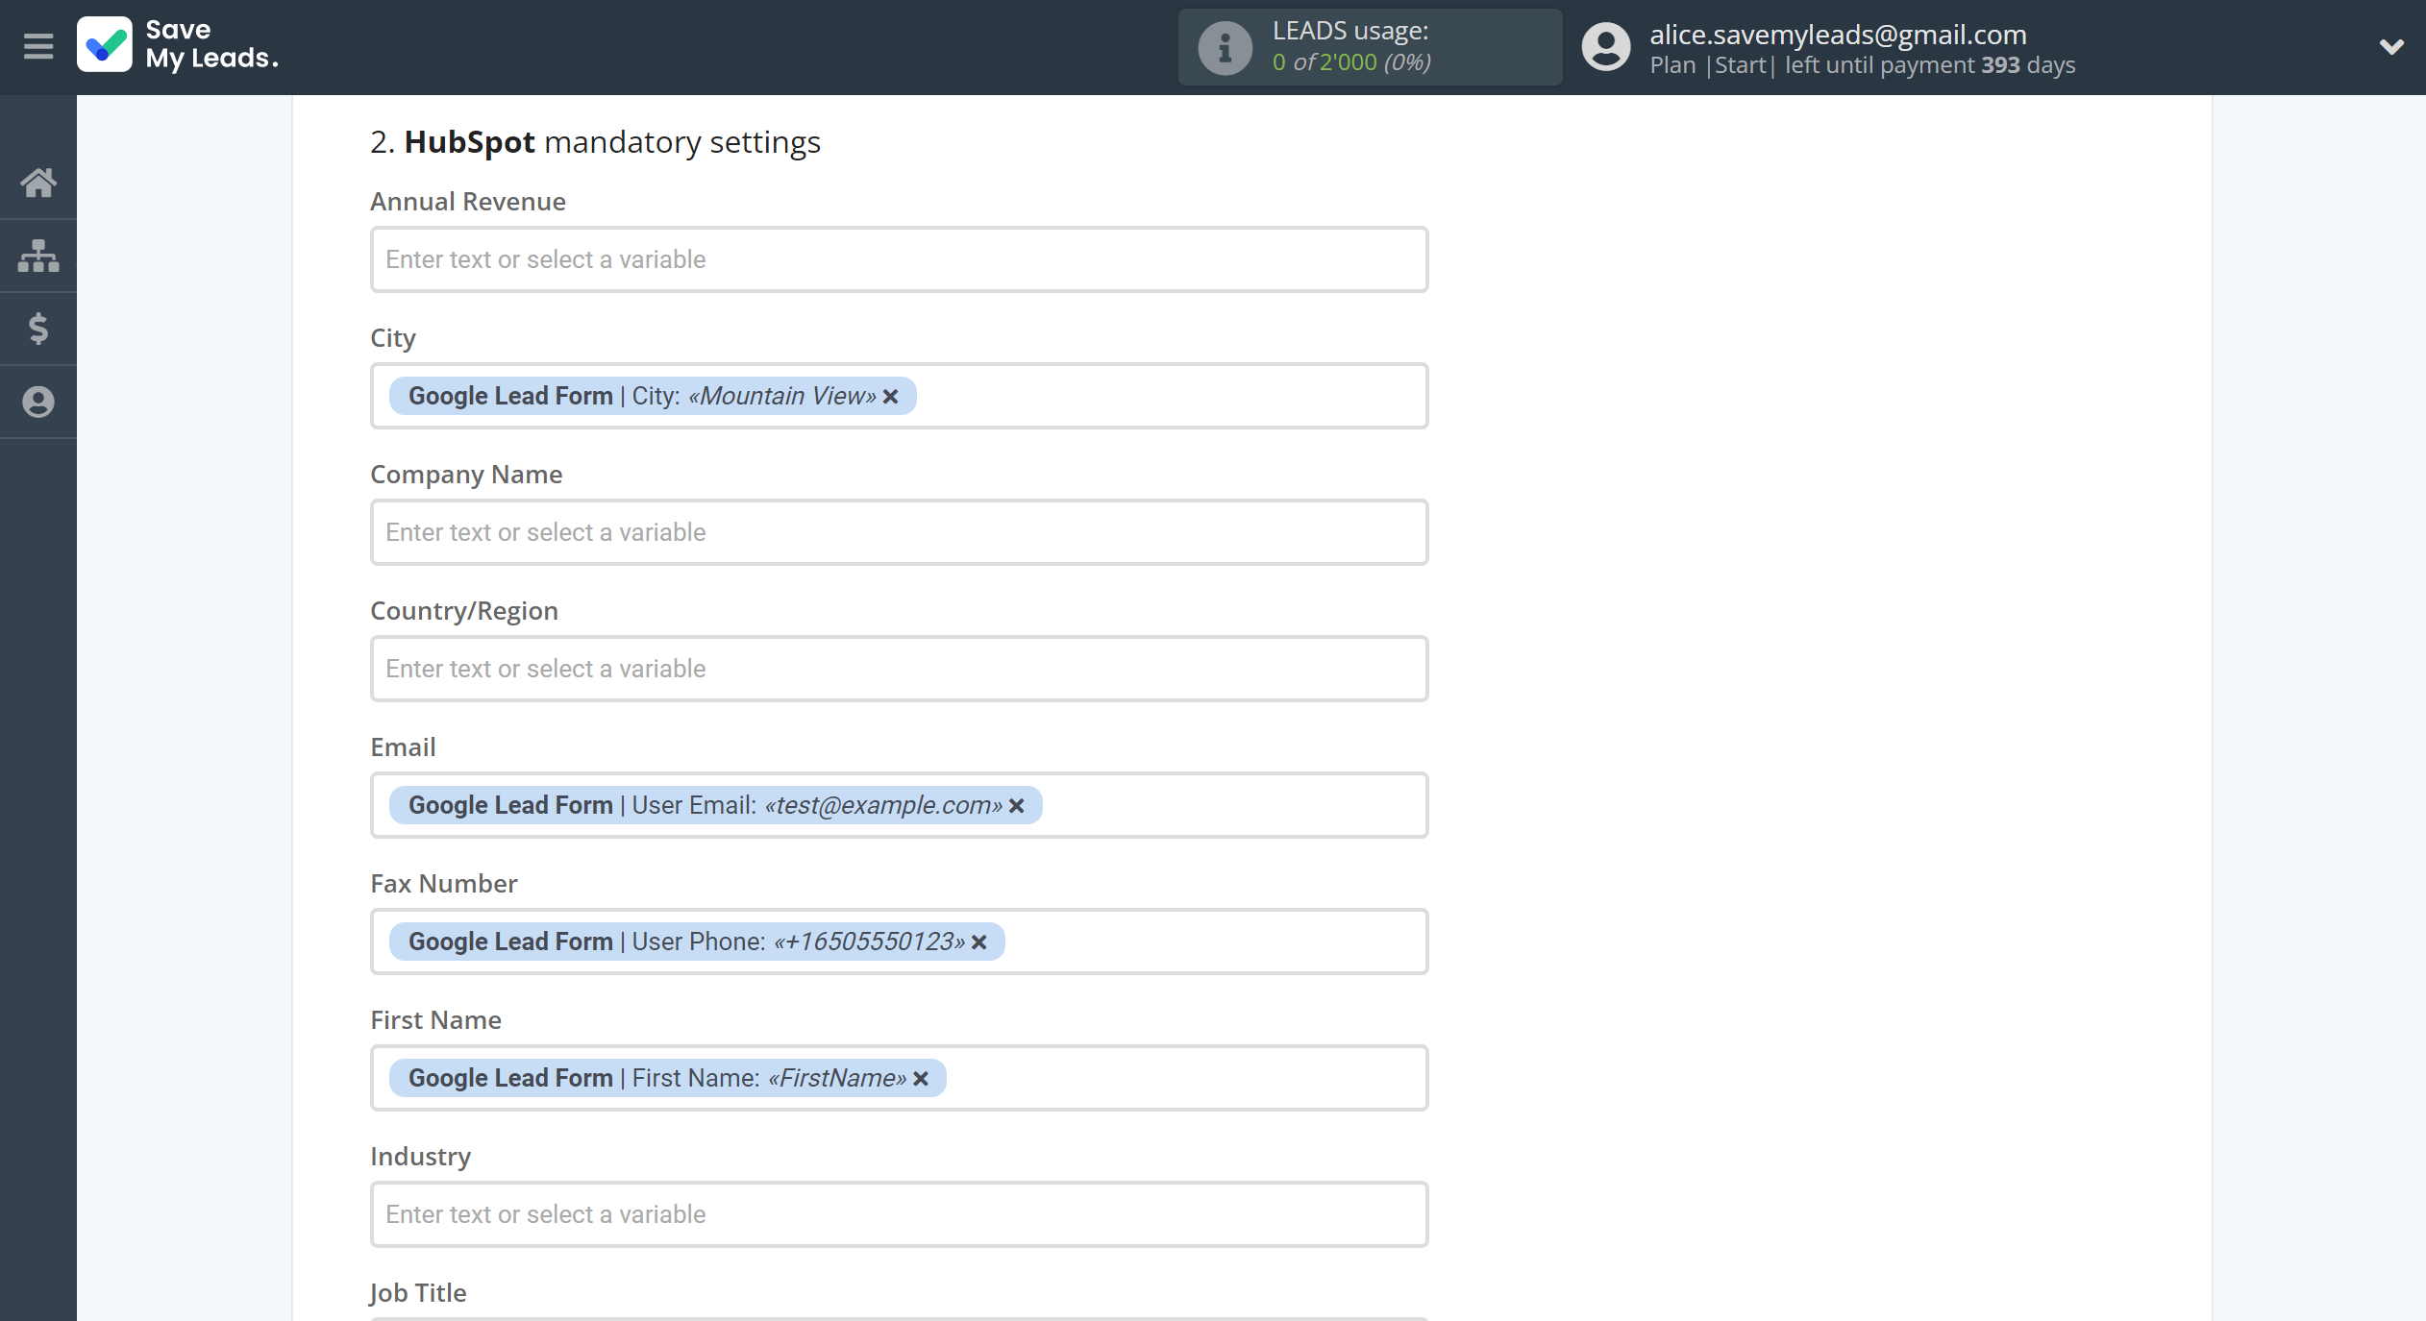Click the SaveMyLeads checkmark logo
Screen dimensions: 2426x1321
105,45
